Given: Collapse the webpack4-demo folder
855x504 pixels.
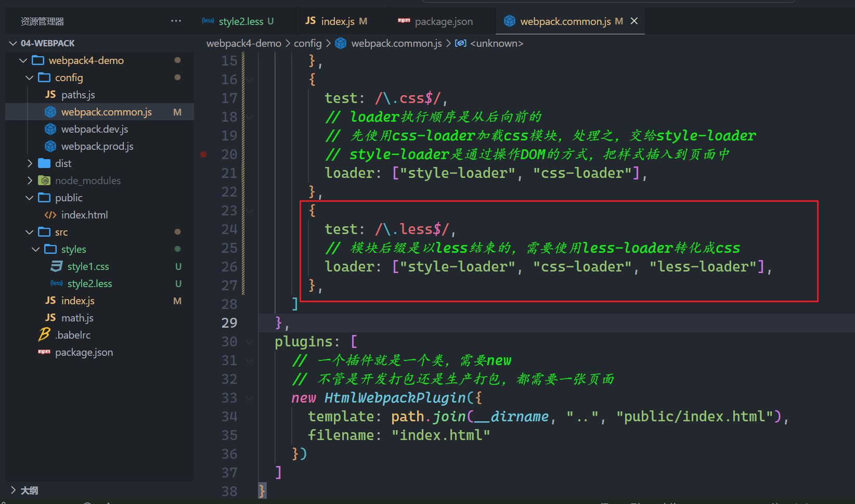Looking at the screenshot, I should pos(23,60).
